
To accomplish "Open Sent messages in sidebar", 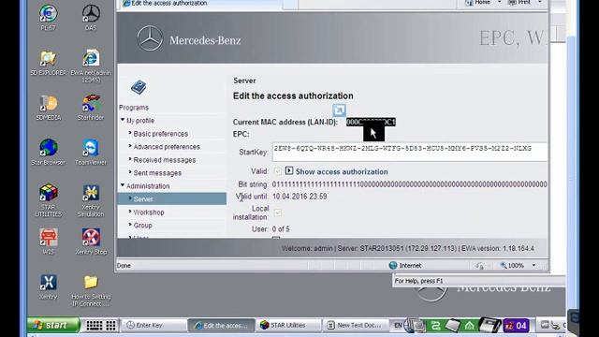I will [x=157, y=172].
